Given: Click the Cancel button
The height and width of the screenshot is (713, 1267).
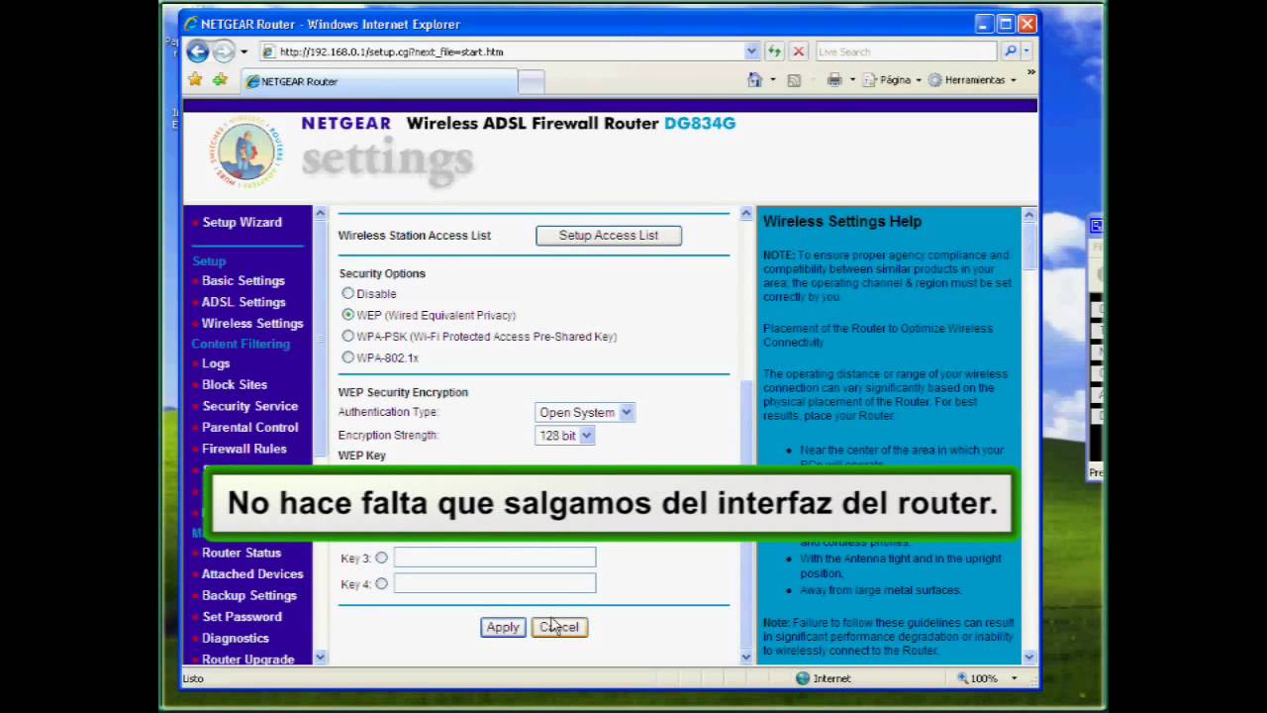Looking at the screenshot, I should [559, 627].
